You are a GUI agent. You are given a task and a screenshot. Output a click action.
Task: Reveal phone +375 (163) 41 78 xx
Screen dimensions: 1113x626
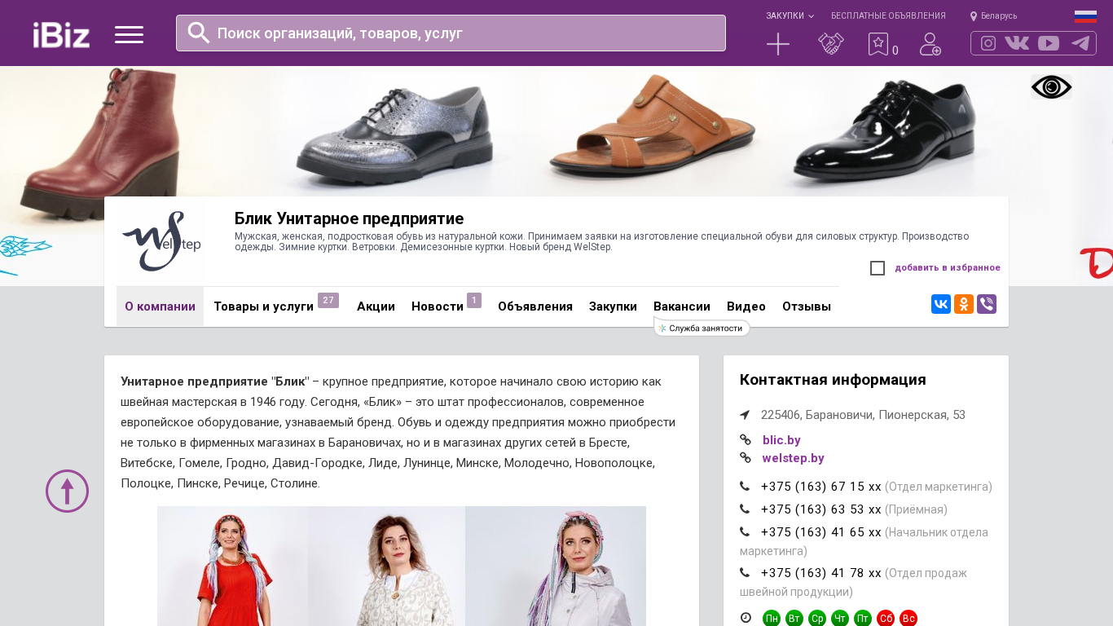[820, 573]
